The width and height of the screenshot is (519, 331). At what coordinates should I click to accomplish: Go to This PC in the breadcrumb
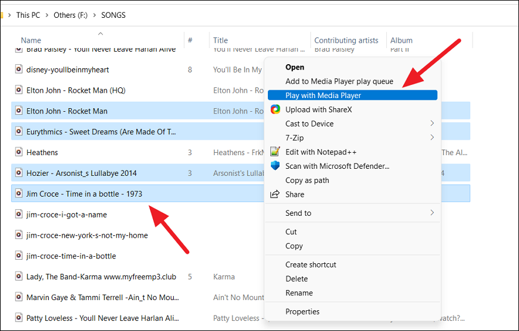28,15
